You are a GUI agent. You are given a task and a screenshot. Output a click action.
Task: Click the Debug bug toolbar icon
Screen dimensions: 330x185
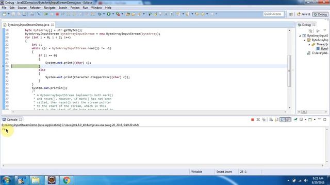[x=100, y=14]
